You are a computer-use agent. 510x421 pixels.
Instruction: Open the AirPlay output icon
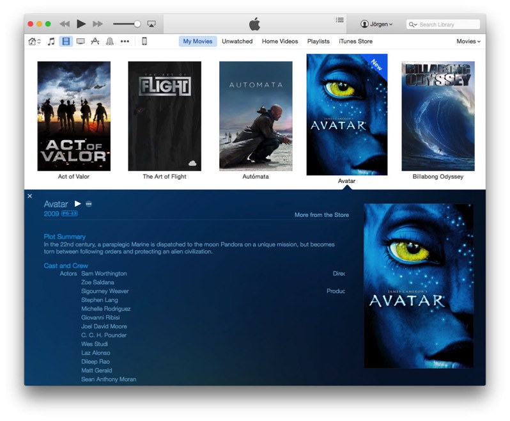(151, 24)
